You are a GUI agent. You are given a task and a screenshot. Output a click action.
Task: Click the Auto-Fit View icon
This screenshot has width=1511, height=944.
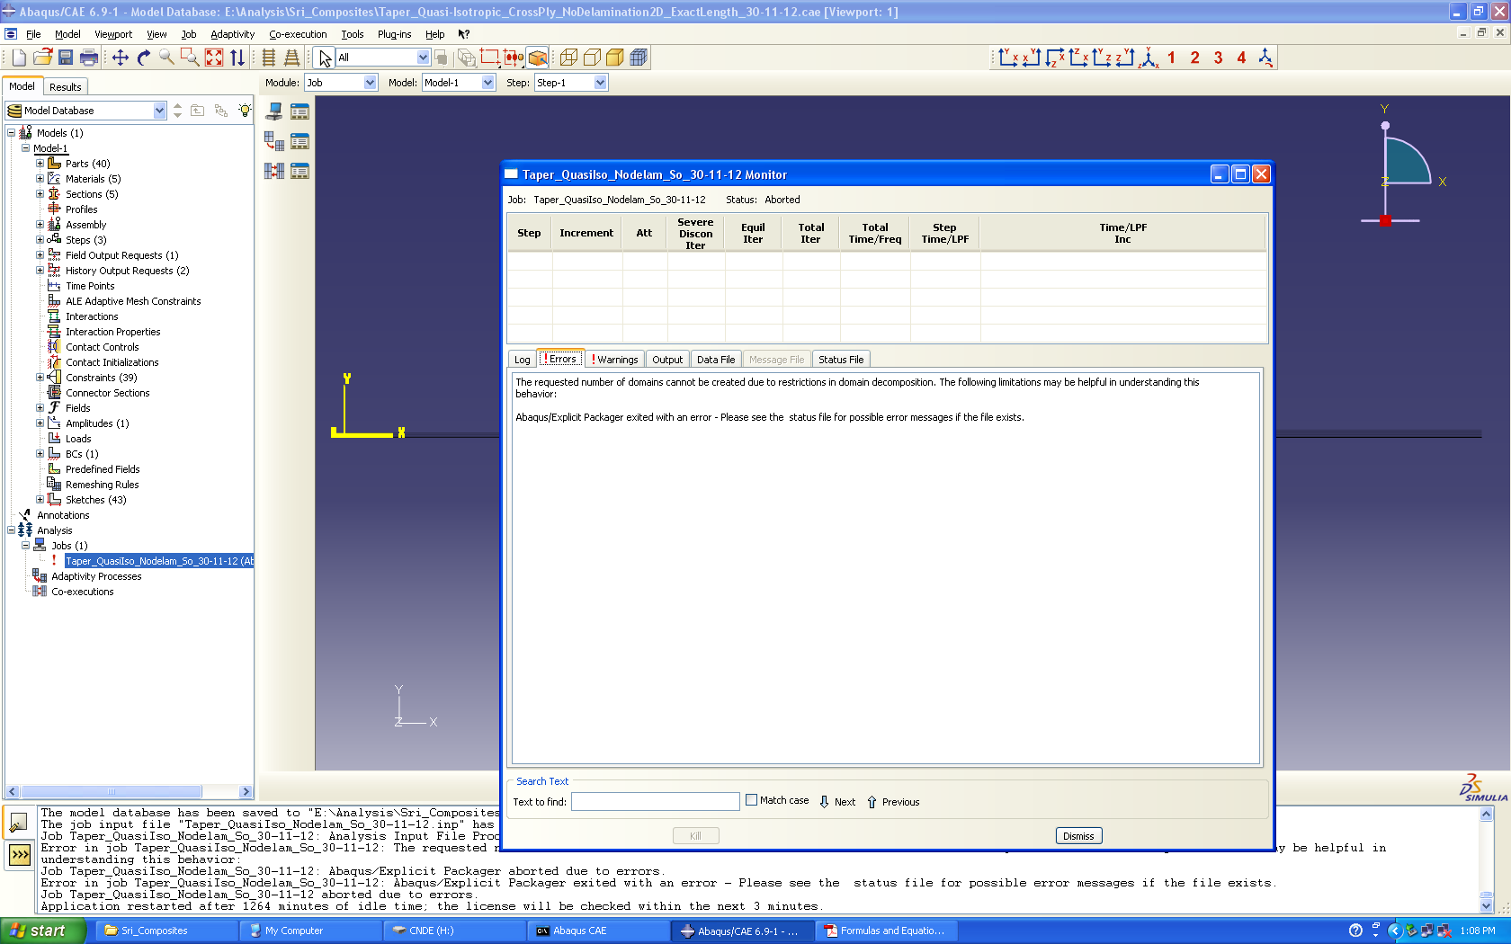[x=213, y=58]
